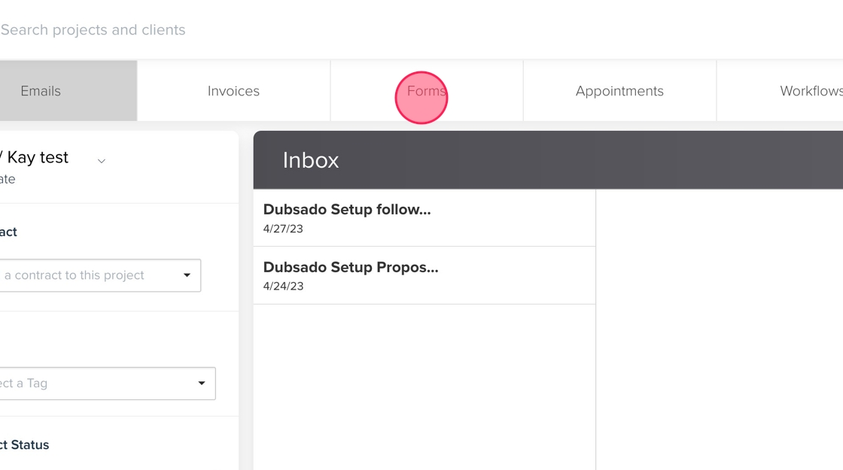Open the Tag dropdown arrow
Viewport: 843px width, 470px height.
click(201, 384)
